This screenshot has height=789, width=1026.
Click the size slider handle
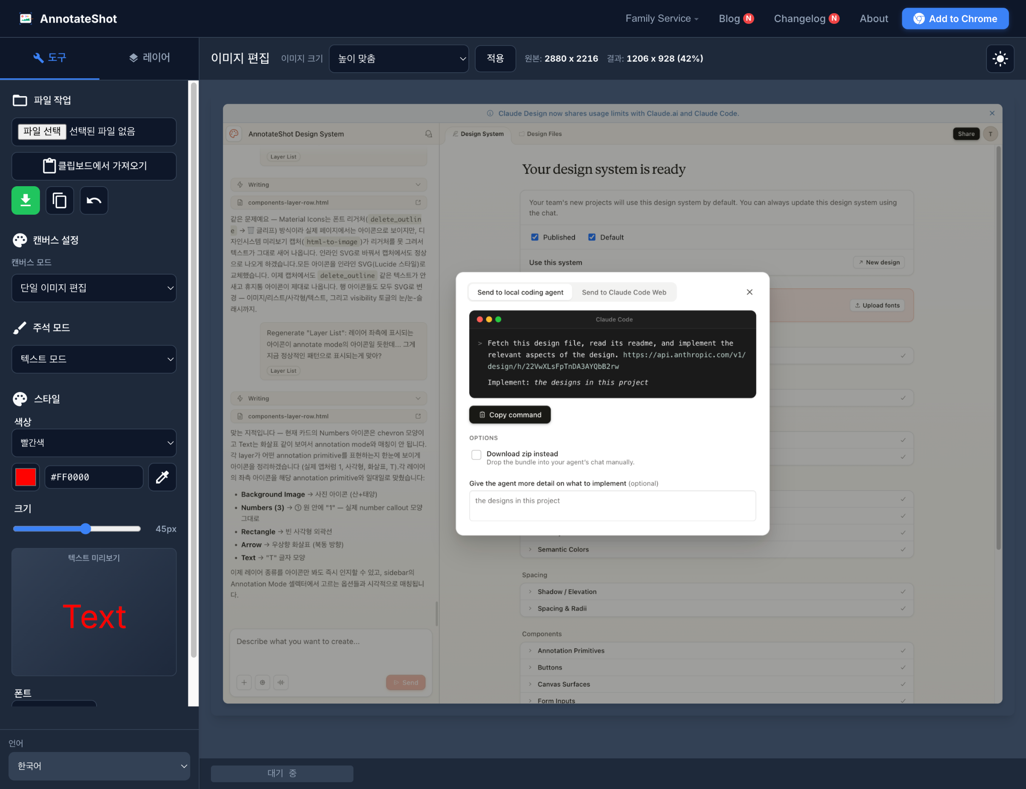(x=85, y=529)
